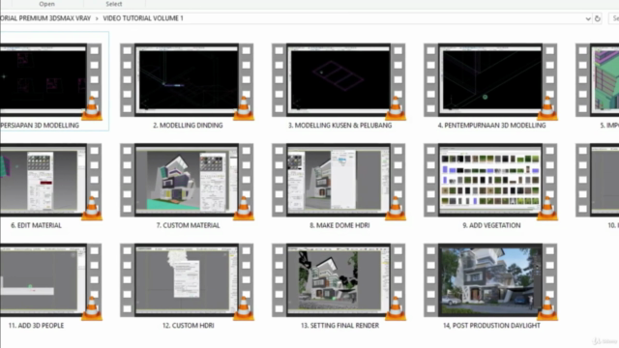Click the VLC cone on POST PRODUSTION DAYLIGHT thumbnail
Image resolution: width=619 pixels, height=348 pixels.
click(x=547, y=308)
